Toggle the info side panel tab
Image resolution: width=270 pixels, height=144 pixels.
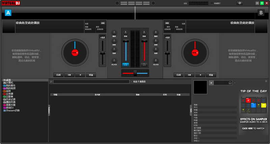[x=191, y=110]
